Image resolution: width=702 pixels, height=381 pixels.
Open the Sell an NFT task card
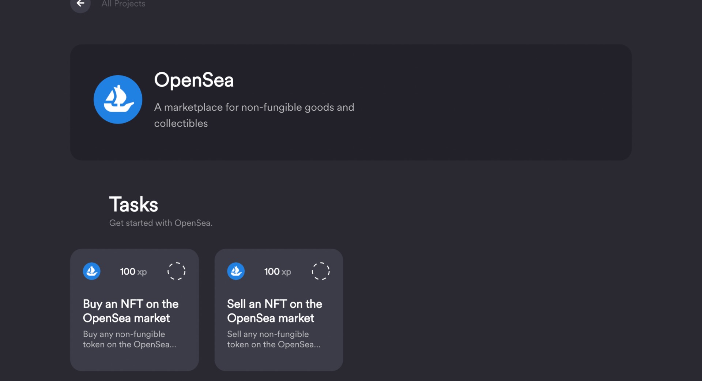pos(279,310)
